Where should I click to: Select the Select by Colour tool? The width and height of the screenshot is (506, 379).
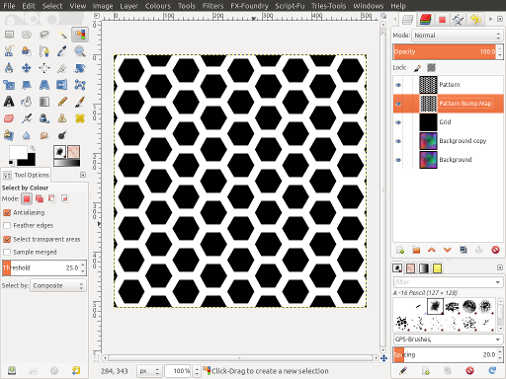click(x=80, y=35)
